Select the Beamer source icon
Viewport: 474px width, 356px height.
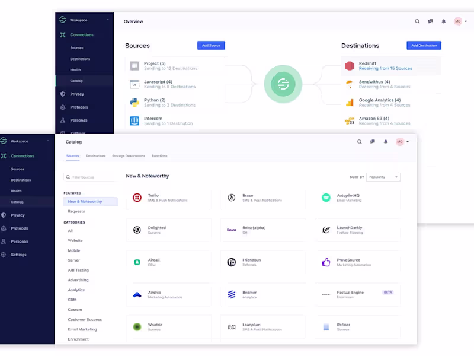click(232, 294)
